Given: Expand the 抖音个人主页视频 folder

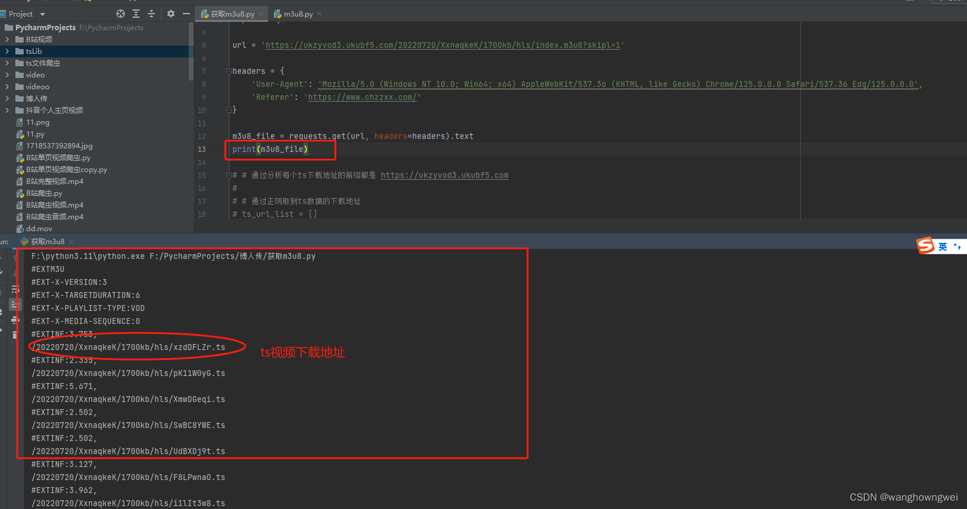Looking at the screenshot, I should point(7,111).
